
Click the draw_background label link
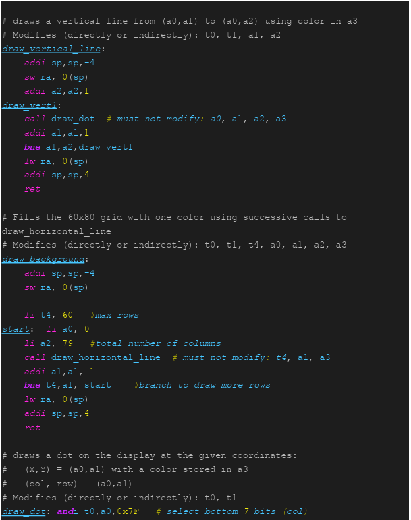tap(43, 259)
